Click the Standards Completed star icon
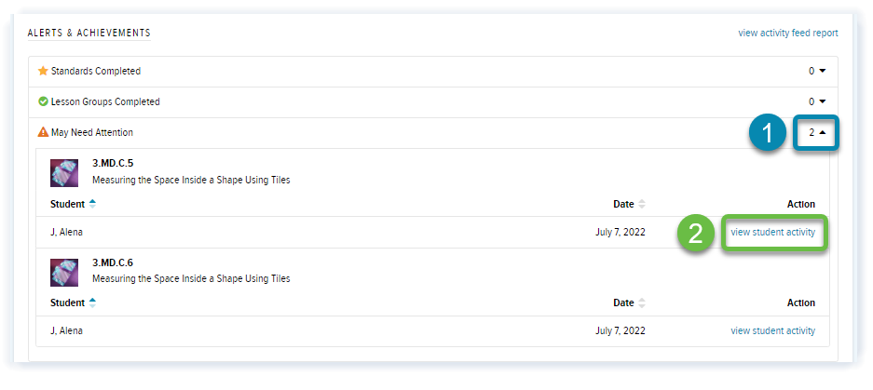Image resolution: width=873 pixels, height=390 pixels. click(x=43, y=71)
